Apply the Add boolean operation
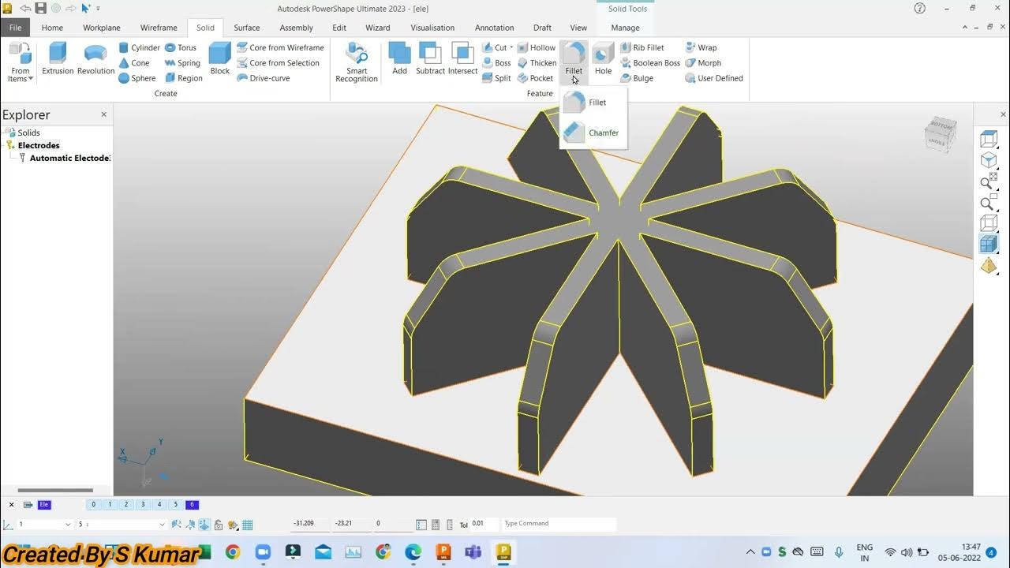Image resolution: width=1010 pixels, height=568 pixels. click(400, 59)
